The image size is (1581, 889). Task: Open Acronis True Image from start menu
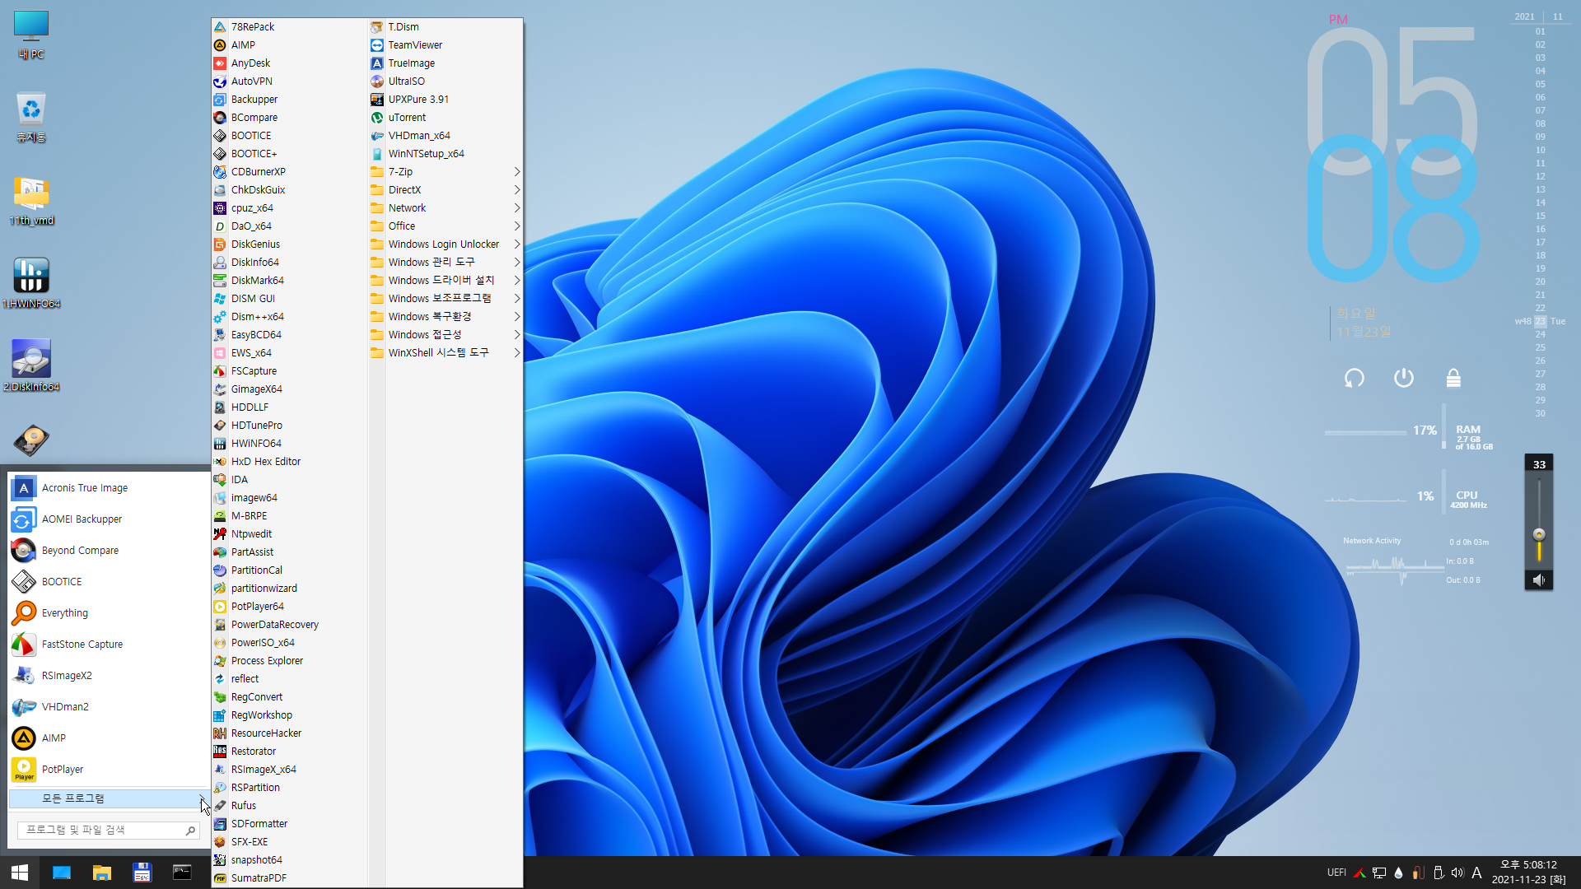click(x=109, y=488)
